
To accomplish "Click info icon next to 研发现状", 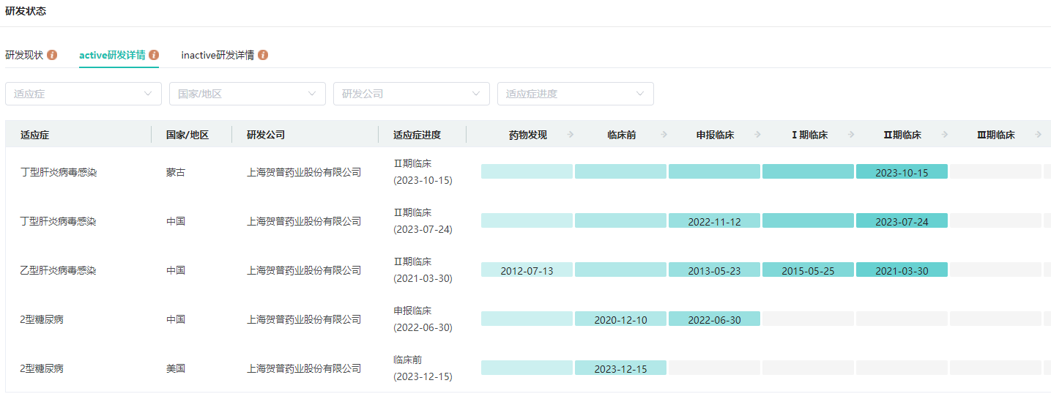I will [52, 55].
